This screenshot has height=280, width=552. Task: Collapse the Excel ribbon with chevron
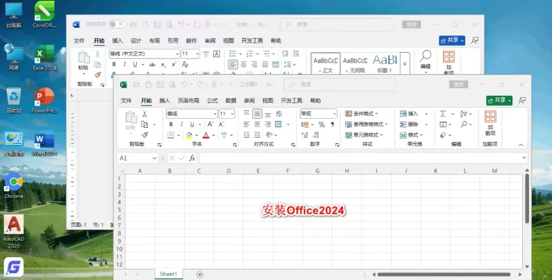(521, 145)
